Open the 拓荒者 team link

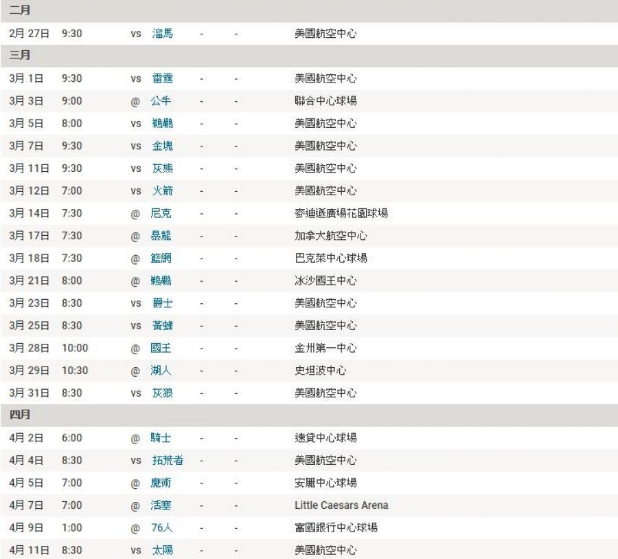pos(168,461)
